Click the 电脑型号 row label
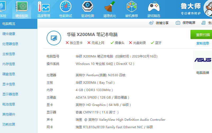This screenshot has height=133, width=212. 53,56
